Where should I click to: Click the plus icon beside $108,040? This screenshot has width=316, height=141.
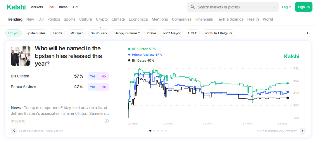coord(106,121)
